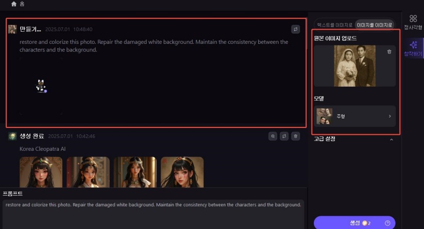Open the 모델 selector chevron

coord(390,116)
